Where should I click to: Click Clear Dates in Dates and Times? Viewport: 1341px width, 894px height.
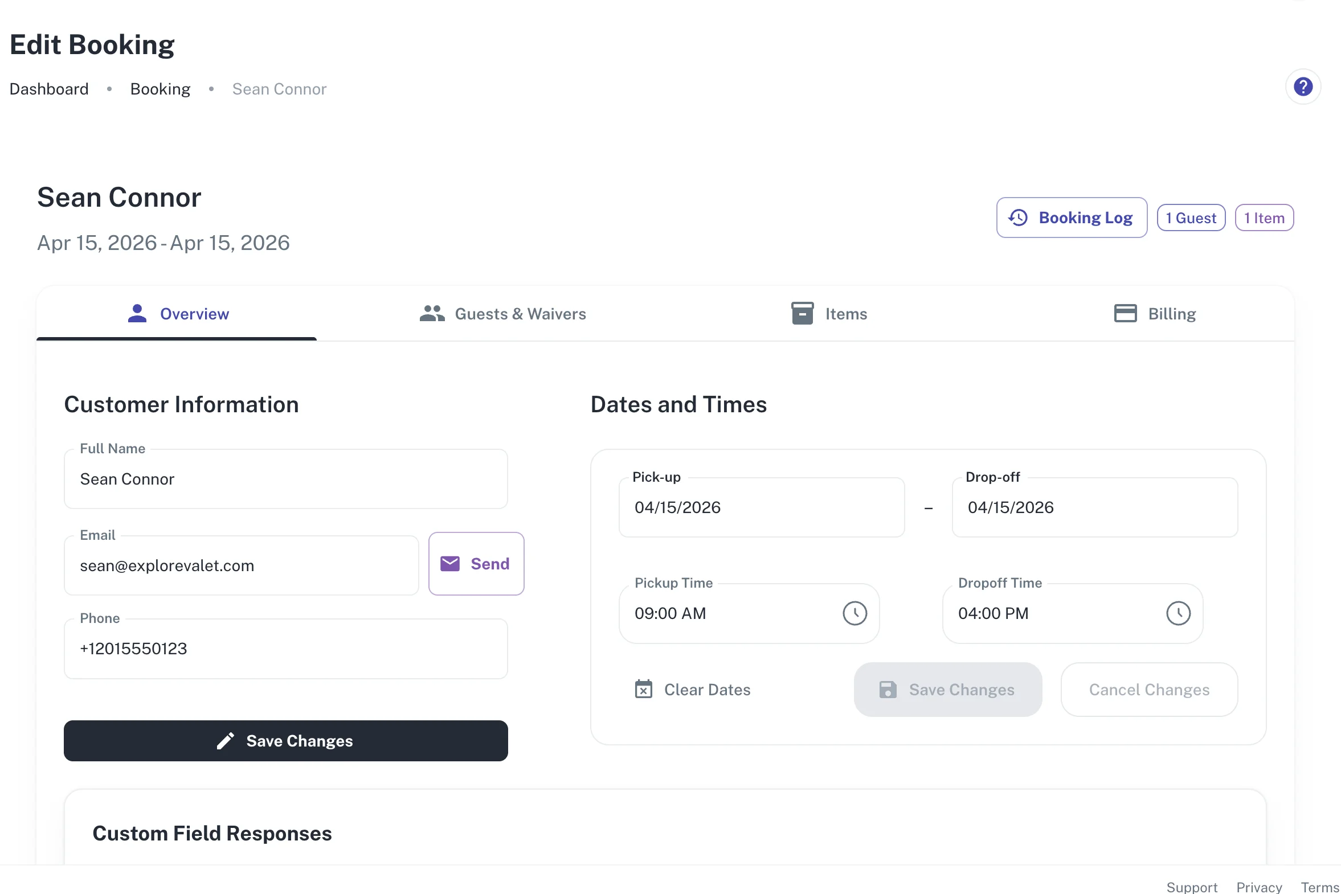(707, 690)
